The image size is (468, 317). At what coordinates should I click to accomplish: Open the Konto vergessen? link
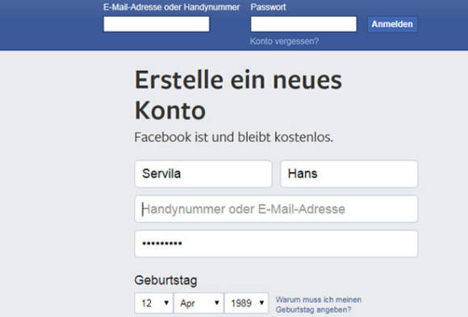[x=284, y=41]
